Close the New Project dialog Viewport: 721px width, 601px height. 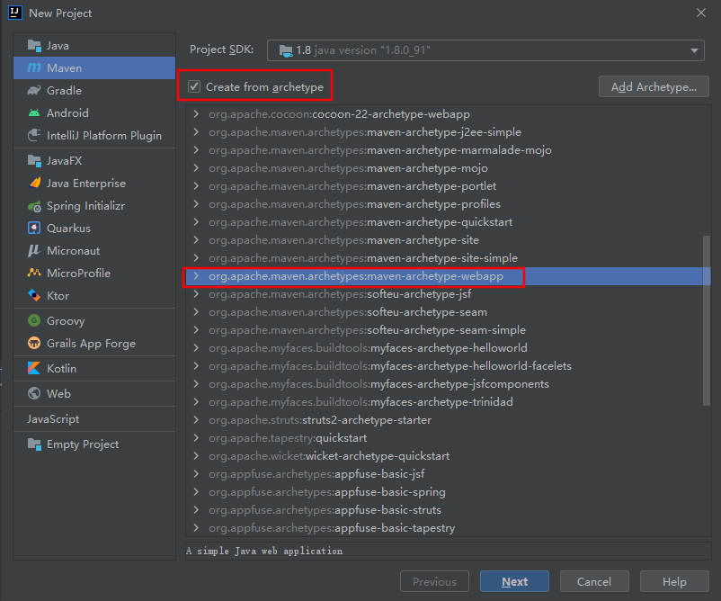click(x=700, y=13)
